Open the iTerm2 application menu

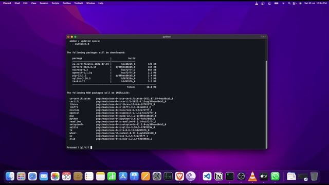tap(7, 3)
